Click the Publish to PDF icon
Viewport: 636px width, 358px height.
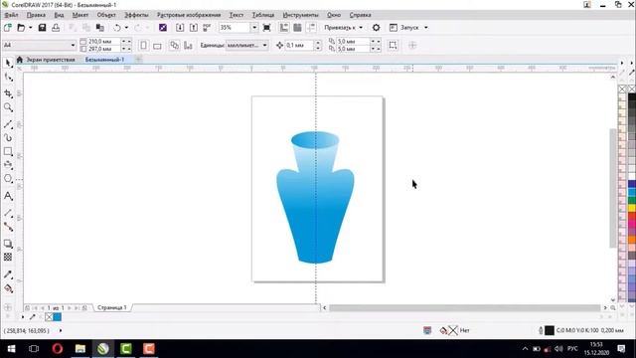[x=207, y=28]
